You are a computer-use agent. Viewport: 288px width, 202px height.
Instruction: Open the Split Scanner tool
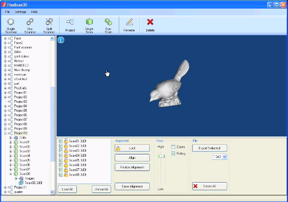(x=49, y=22)
